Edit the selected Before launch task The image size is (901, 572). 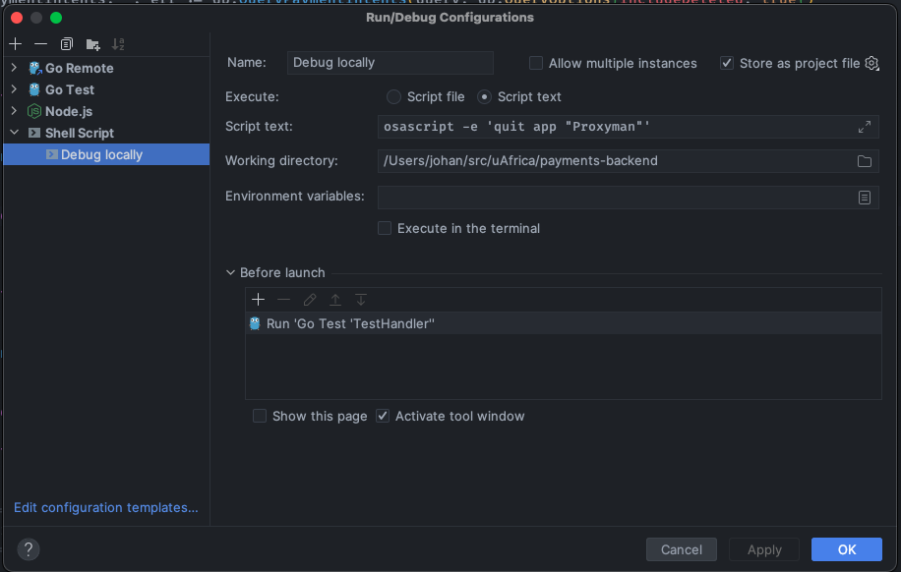pyautogui.click(x=310, y=300)
